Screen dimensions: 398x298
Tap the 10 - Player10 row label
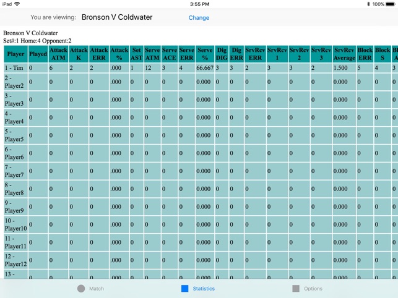(15, 224)
